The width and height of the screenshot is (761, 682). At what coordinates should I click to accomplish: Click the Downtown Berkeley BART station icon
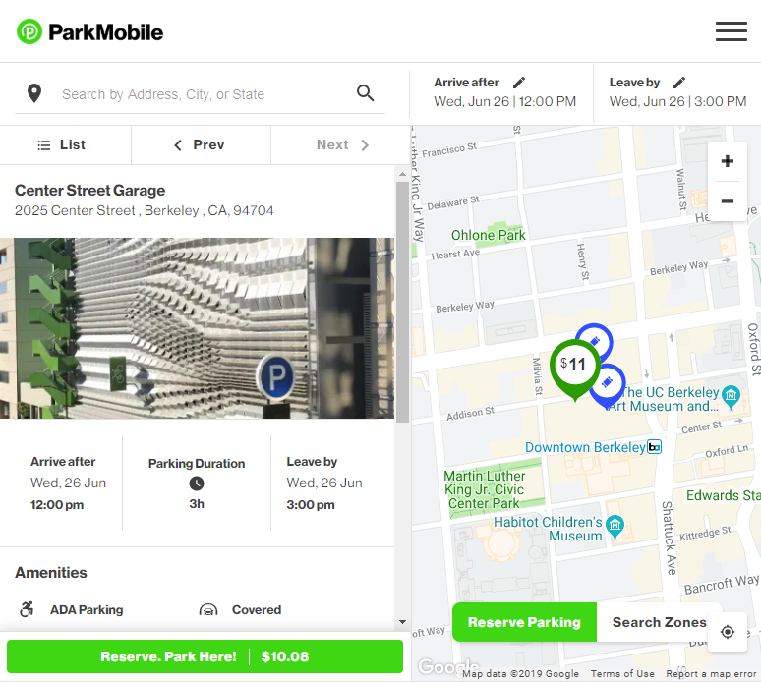(x=654, y=447)
